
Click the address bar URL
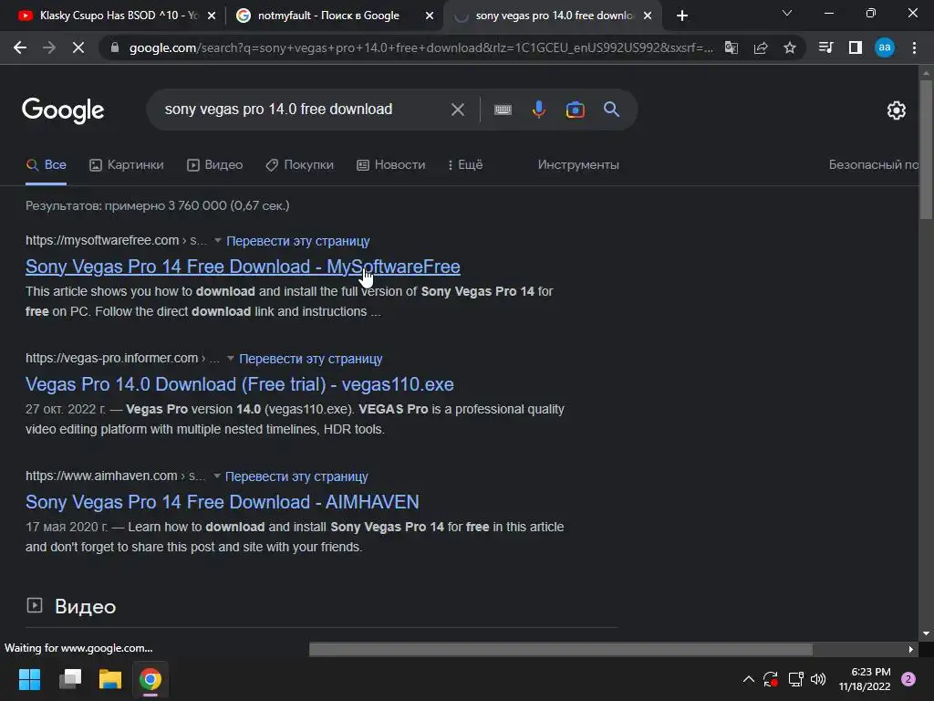tap(420, 47)
